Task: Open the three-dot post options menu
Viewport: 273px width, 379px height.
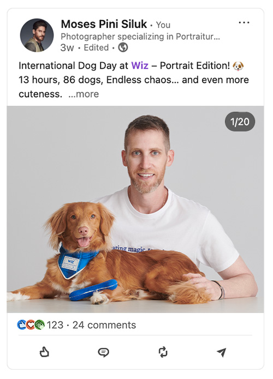Action: coord(244,23)
